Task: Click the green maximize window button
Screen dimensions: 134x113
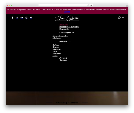Action: pos(12,5)
